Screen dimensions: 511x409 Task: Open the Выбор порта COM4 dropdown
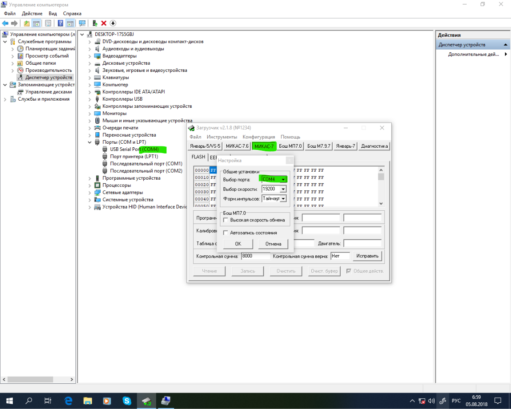pyautogui.click(x=283, y=180)
